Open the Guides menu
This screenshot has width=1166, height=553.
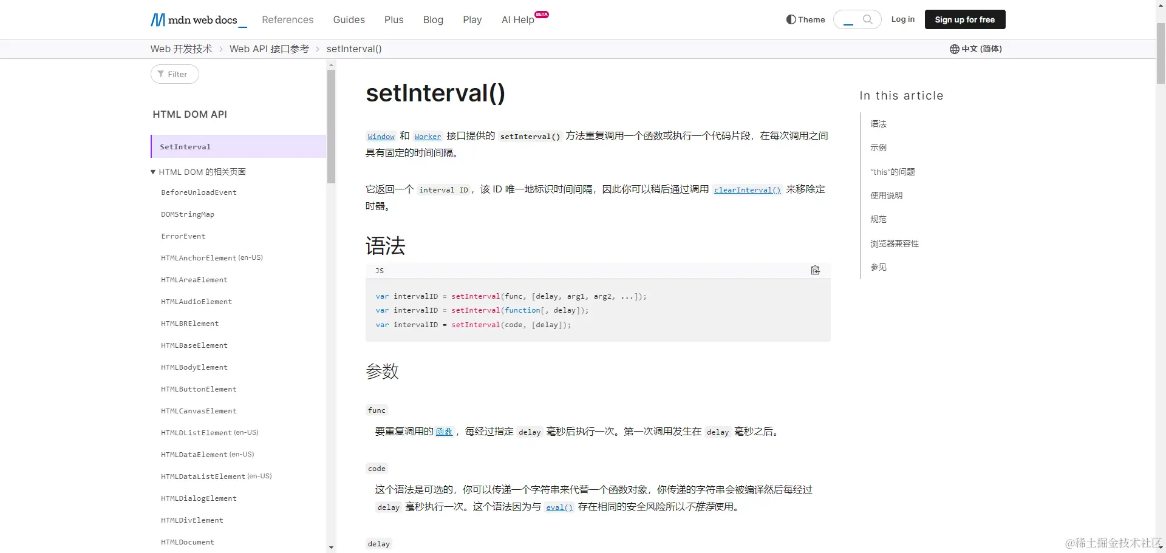349,19
